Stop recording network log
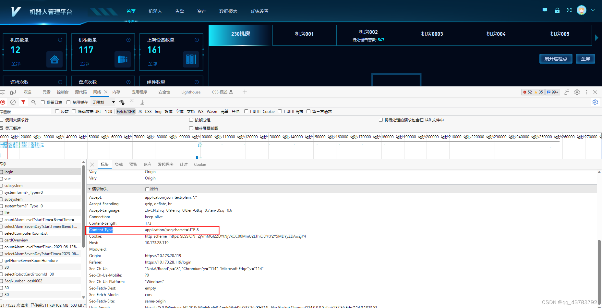 tap(3, 102)
